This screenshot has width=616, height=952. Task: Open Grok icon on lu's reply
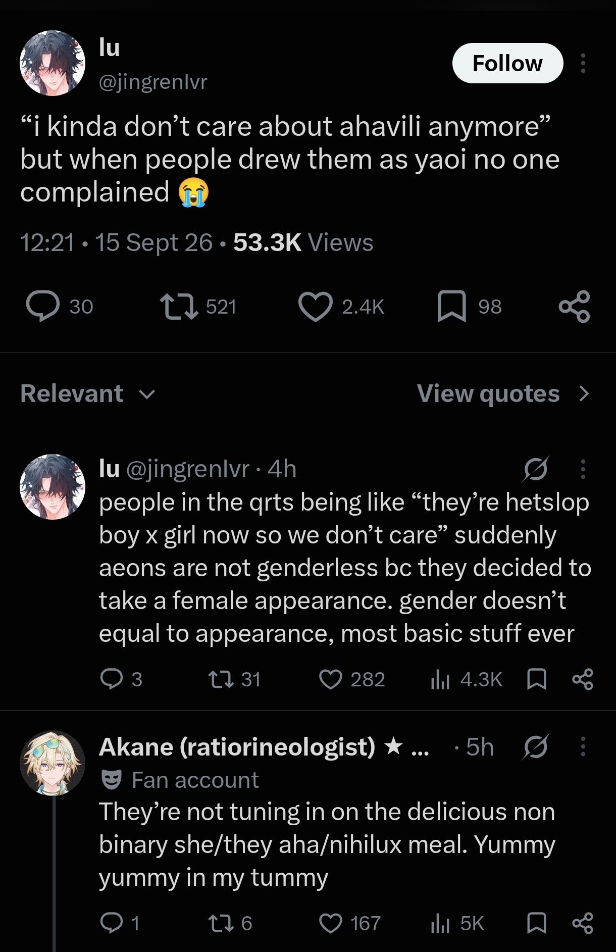point(536,469)
